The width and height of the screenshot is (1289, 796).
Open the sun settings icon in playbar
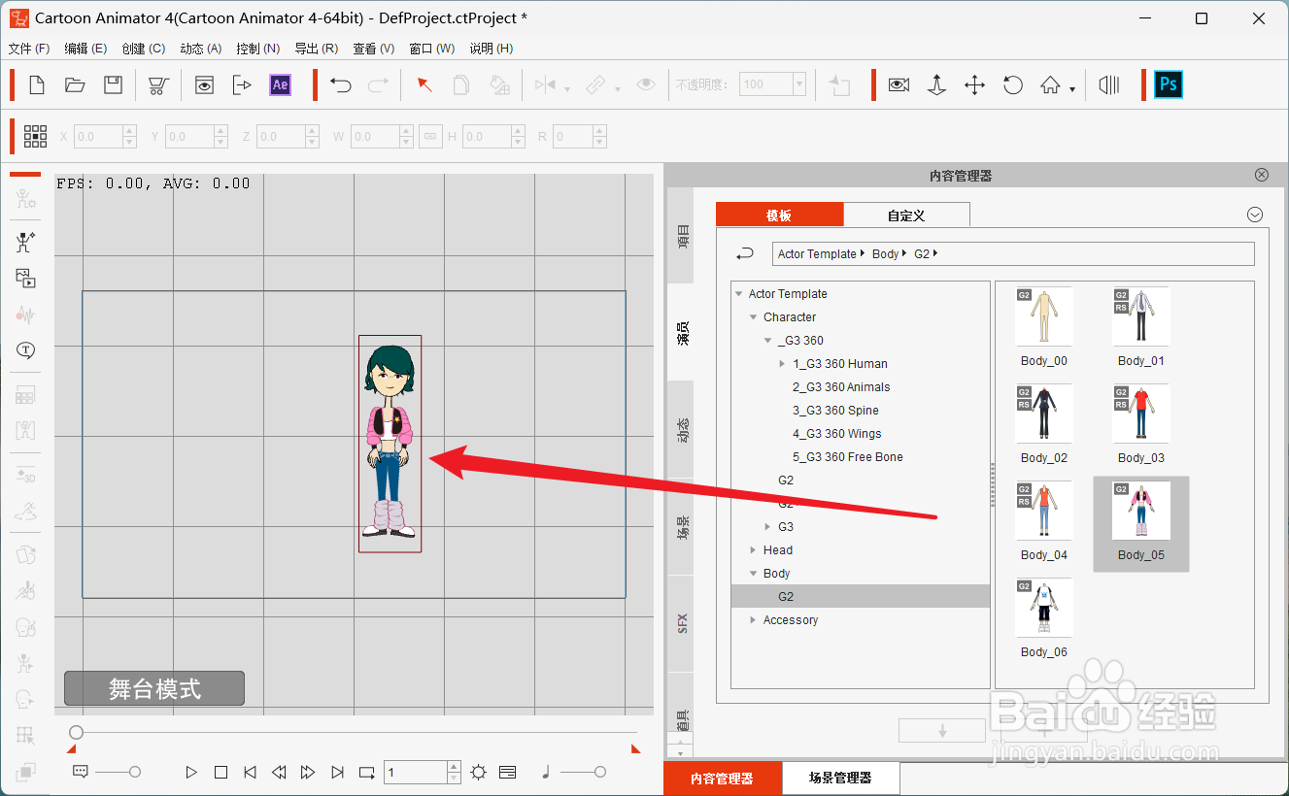[478, 773]
